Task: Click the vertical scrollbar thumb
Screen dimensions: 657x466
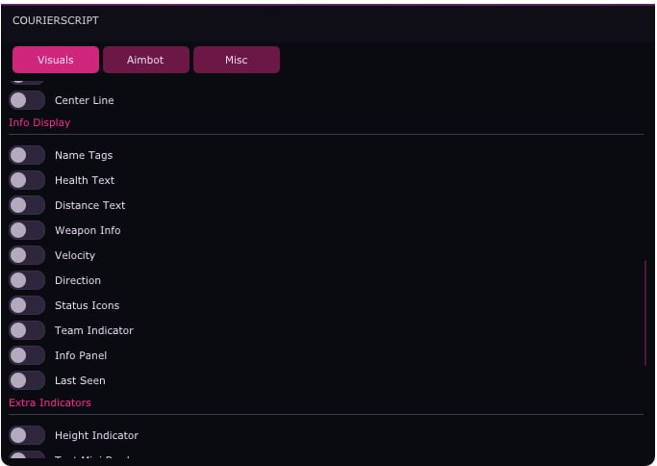Action: pyautogui.click(x=645, y=313)
